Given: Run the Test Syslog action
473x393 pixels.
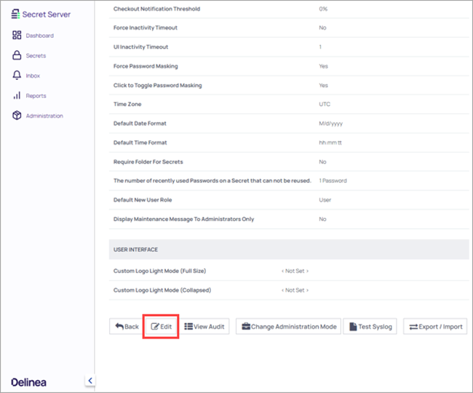Looking at the screenshot, I should pyautogui.click(x=370, y=327).
